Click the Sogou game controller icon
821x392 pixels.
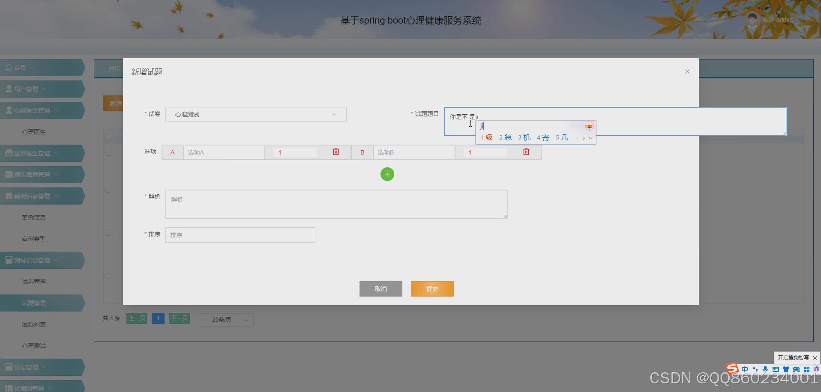tap(797, 369)
